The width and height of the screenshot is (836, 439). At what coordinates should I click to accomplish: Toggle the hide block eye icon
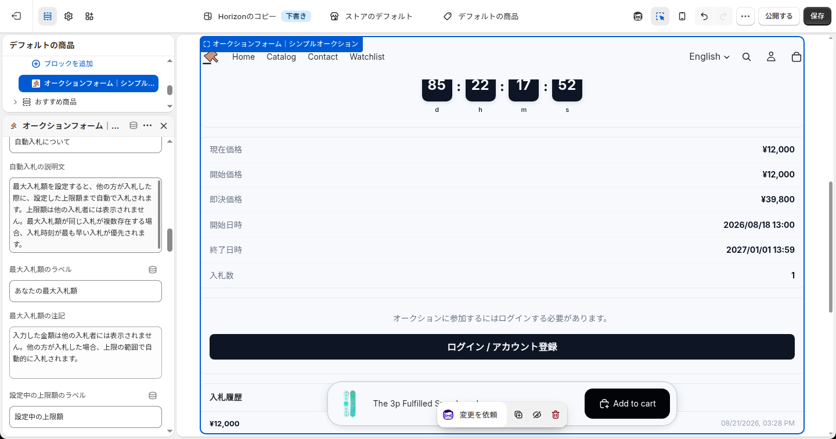pyautogui.click(x=537, y=415)
